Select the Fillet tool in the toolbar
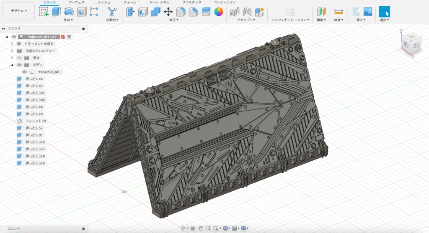Screen dimensions: 429x233 181,12
